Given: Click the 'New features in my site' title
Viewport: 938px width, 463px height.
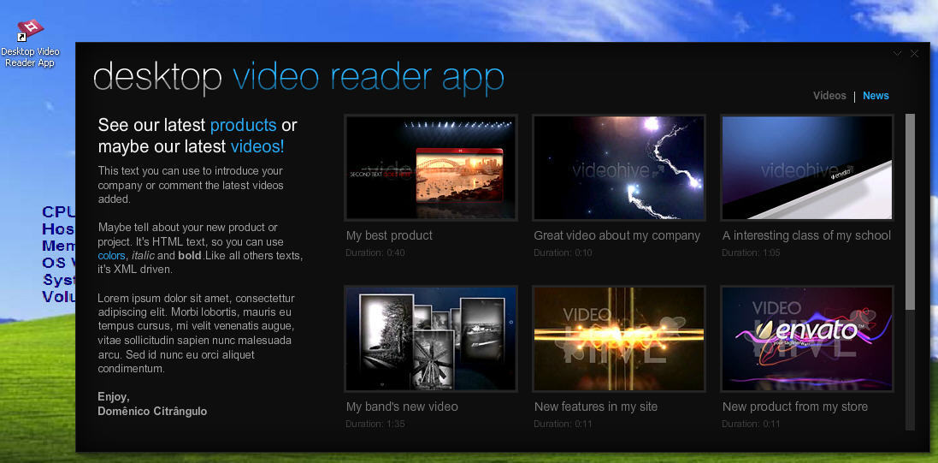Looking at the screenshot, I should tap(596, 407).
